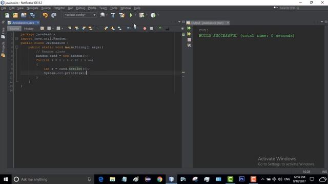328x184 pixels.
Task: Click the Clean and Build icon
Action: click(x=122, y=15)
